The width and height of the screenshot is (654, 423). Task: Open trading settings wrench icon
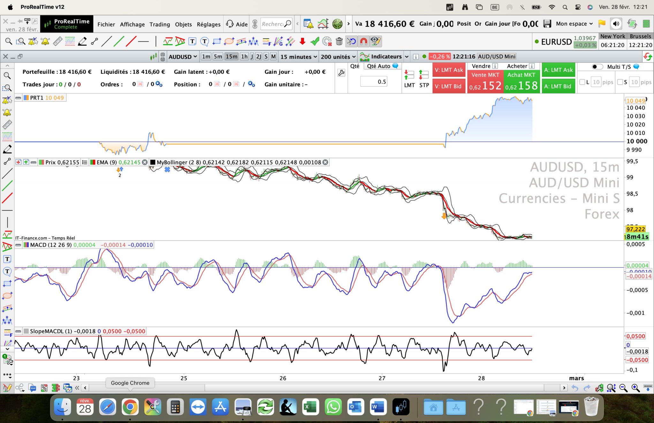[x=341, y=73]
